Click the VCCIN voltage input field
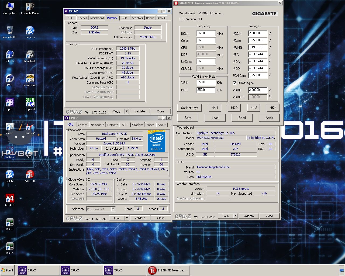Image resolution: width=345 pixels, height=276 pixels. pyautogui.click(x=258, y=33)
